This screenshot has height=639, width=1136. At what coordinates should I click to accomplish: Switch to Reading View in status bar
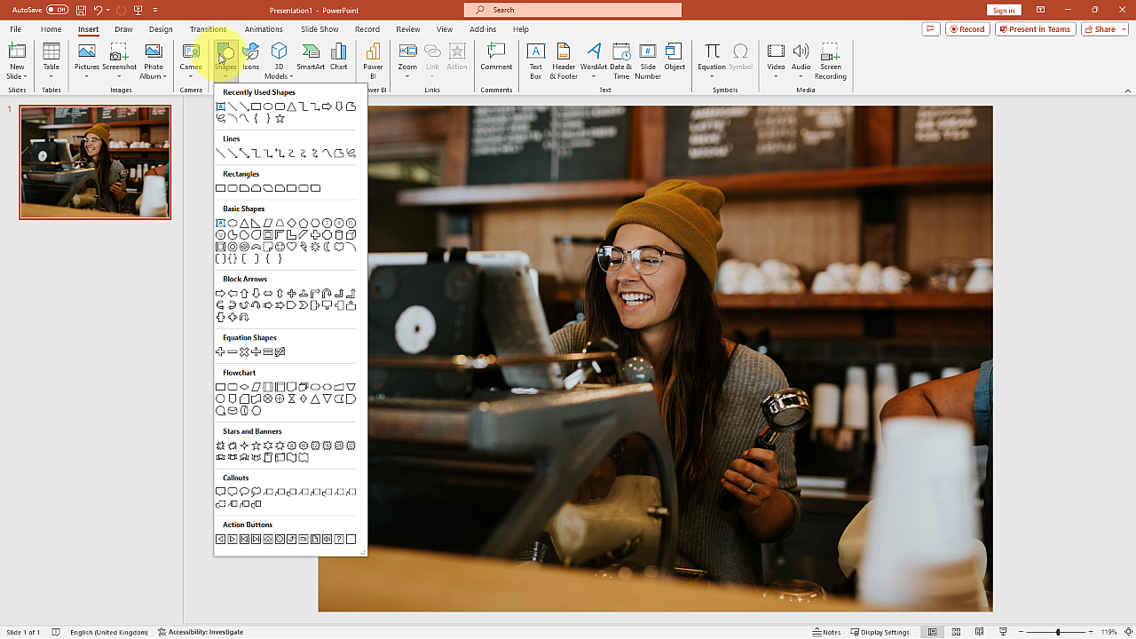[x=980, y=632]
